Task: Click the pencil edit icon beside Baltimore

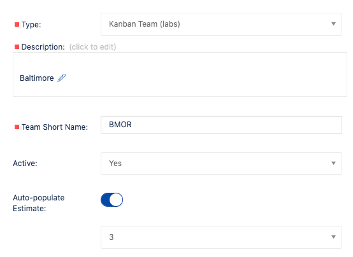Action: 61,78
